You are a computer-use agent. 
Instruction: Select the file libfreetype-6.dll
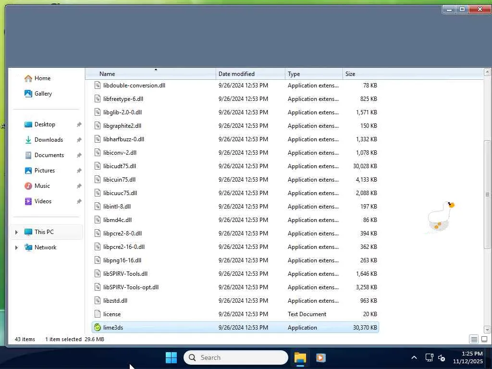(123, 99)
